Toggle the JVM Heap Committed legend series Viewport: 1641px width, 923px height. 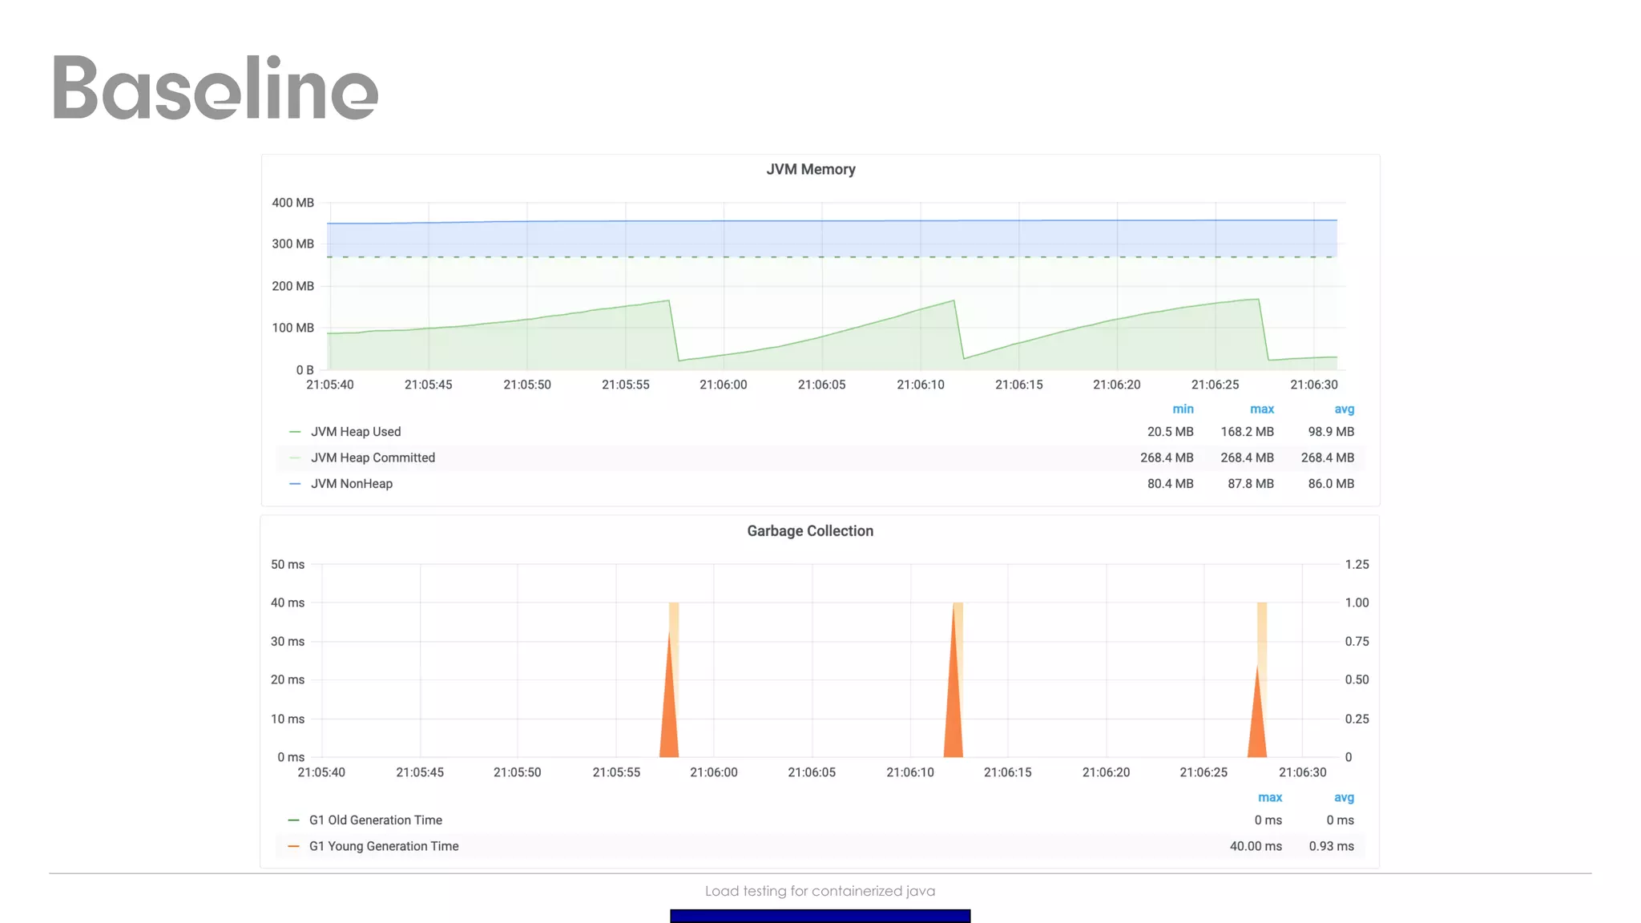tap(373, 457)
